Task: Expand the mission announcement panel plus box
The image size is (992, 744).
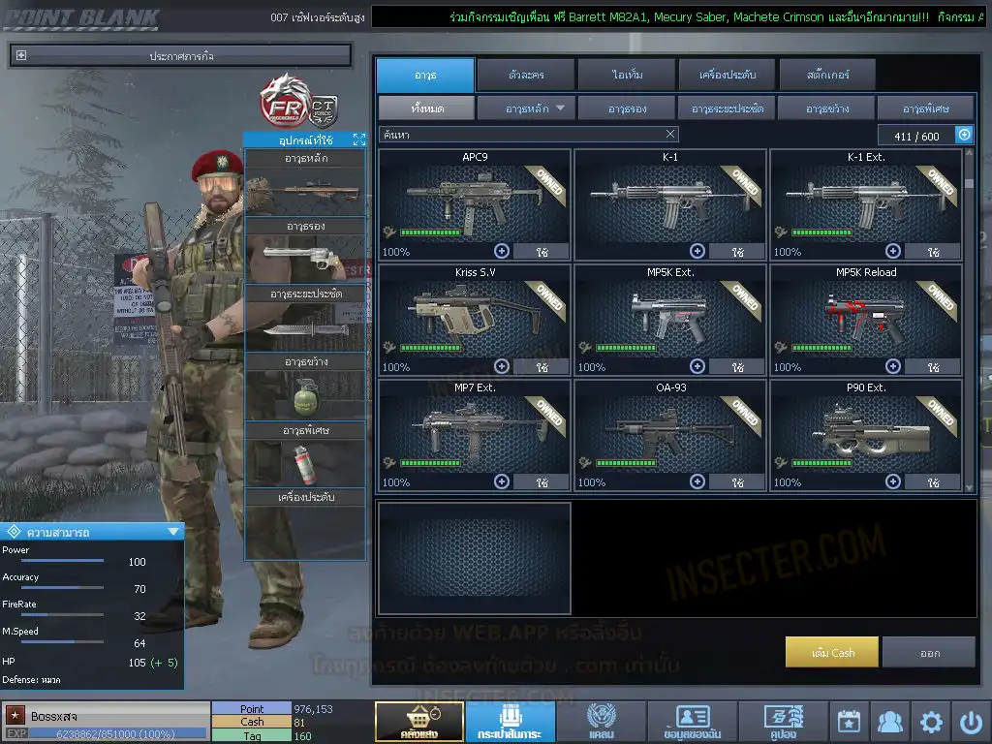Action: (x=21, y=56)
